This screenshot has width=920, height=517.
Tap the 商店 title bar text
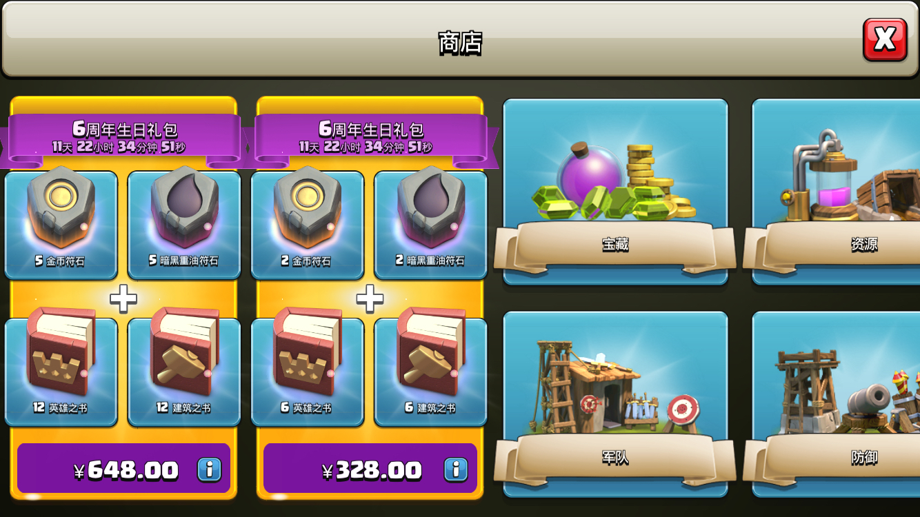pyautogui.click(x=460, y=43)
